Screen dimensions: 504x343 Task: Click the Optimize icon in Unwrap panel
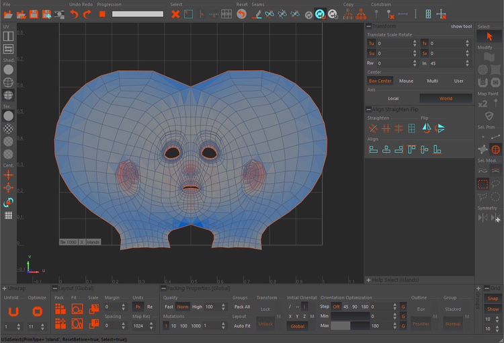38,311
